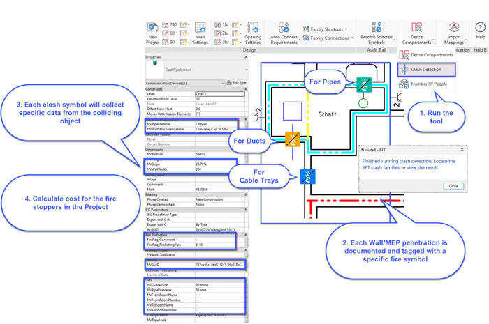Click the NVOverallSize 80 mm value
This screenshot has width=489, height=324.
(x=220, y=285)
